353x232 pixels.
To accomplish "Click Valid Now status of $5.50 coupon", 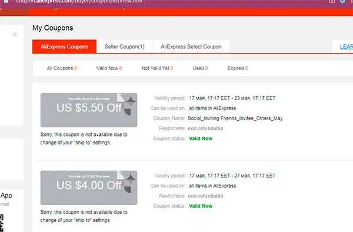I will pyautogui.click(x=201, y=138).
